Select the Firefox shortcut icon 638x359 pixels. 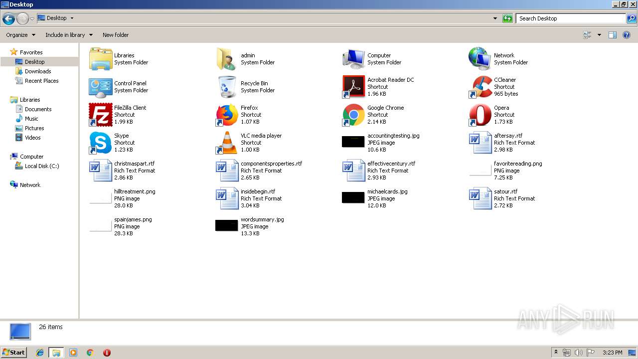tap(227, 115)
